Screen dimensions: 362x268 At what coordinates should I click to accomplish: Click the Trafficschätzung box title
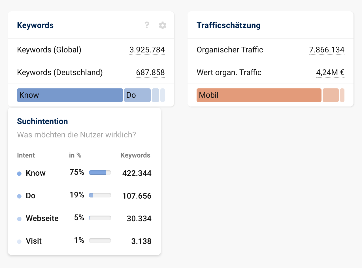pos(229,25)
